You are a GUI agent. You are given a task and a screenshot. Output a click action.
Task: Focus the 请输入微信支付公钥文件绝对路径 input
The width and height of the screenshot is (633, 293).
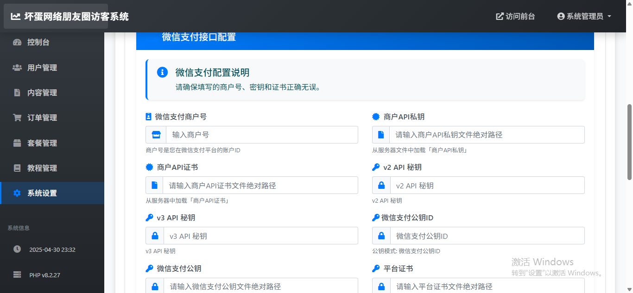click(x=261, y=286)
